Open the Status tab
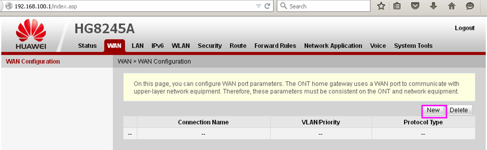The image size is (487, 150). click(87, 46)
